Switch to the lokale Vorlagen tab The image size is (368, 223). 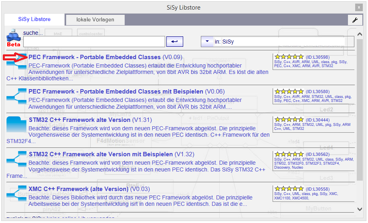(x=95, y=20)
